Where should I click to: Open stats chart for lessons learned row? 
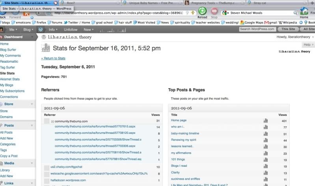click(x=266, y=147)
